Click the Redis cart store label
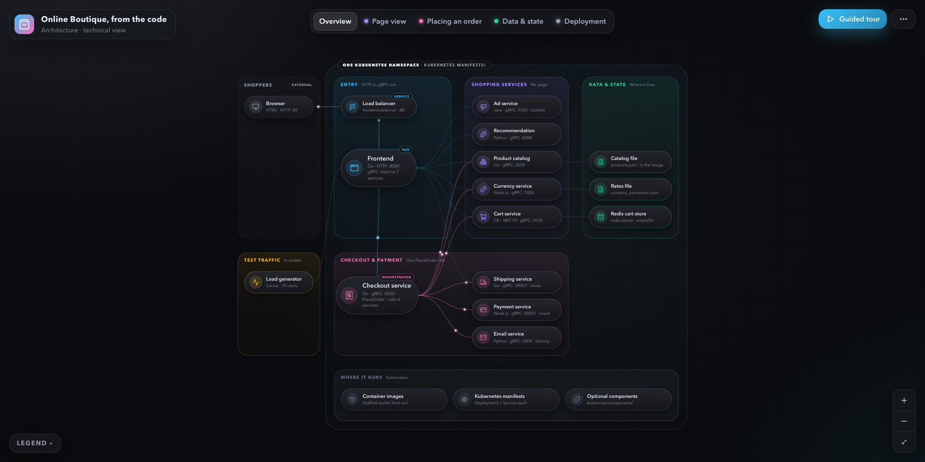This screenshot has height=462, width=925. pyautogui.click(x=628, y=214)
